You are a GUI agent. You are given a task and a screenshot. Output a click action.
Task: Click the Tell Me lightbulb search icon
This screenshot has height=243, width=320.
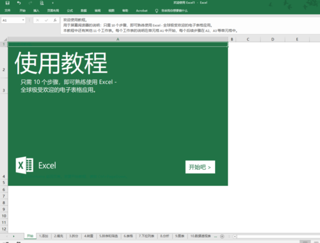coord(157,11)
